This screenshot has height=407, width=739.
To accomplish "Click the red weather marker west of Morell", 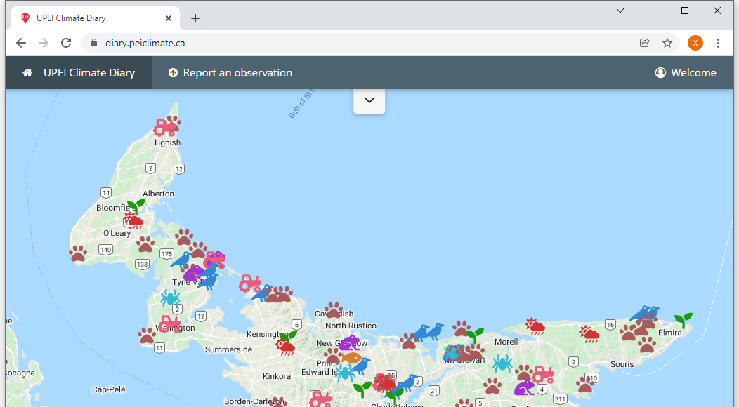I will tap(535, 326).
